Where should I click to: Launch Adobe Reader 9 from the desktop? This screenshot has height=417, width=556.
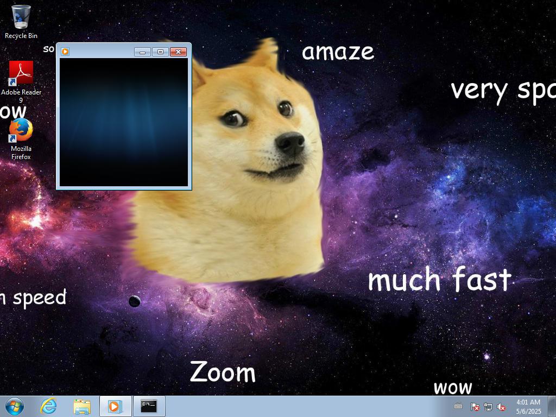coord(21,81)
